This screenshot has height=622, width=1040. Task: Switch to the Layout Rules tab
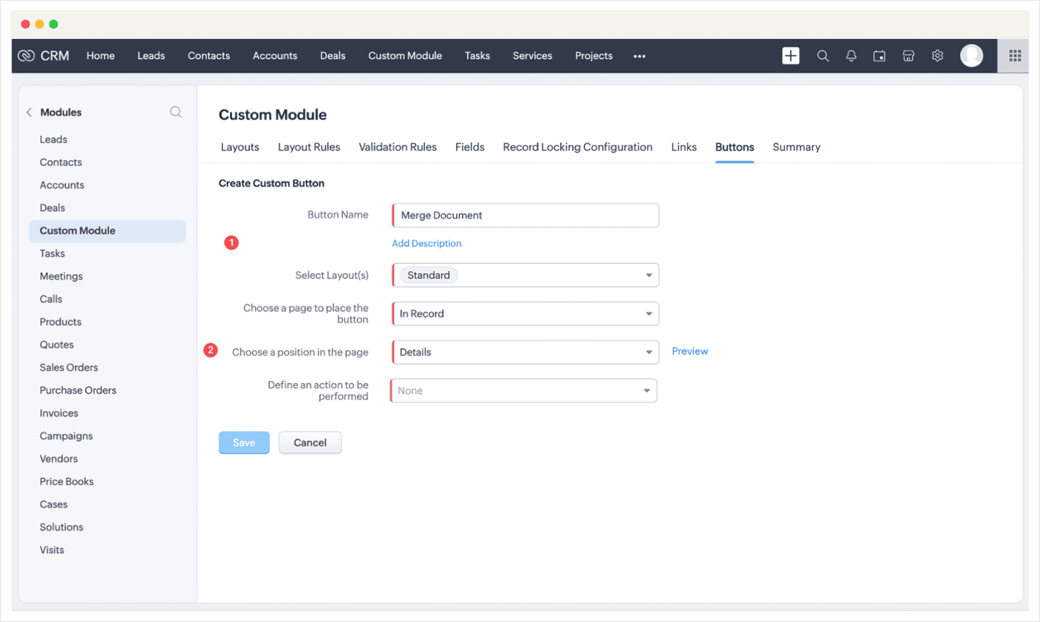coord(309,148)
